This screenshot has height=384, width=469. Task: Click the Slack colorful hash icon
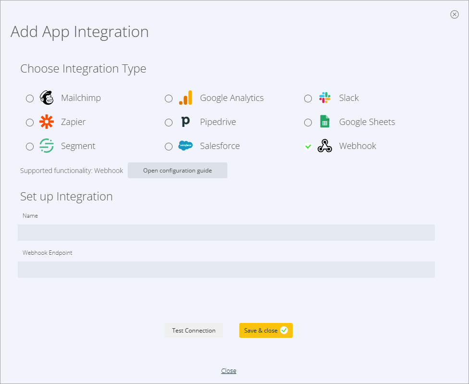(325, 98)
